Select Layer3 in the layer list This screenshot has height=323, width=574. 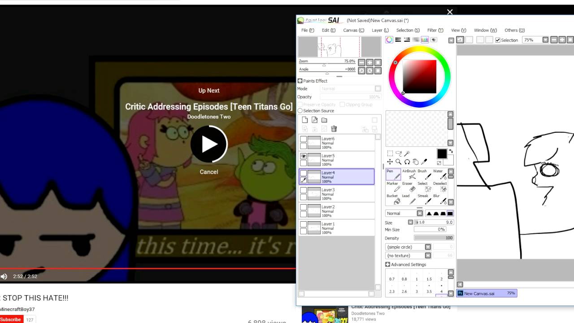(x=336, y=194)
